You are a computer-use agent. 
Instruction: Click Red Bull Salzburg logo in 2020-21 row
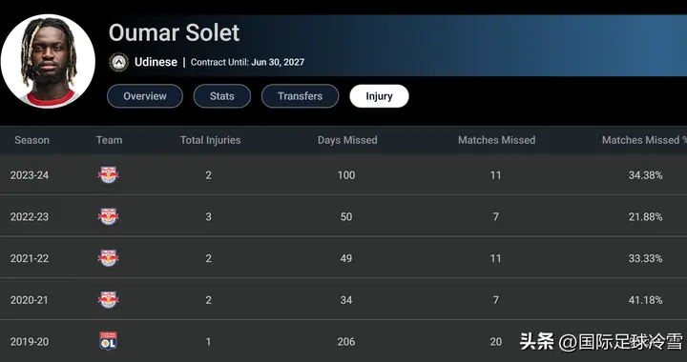108,299
